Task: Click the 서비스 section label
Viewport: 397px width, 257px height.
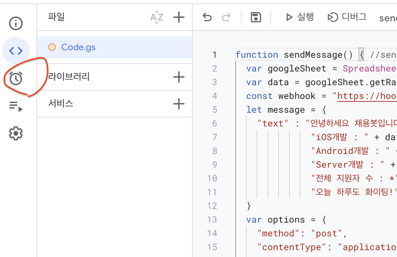Action: [x=61, y=103]
